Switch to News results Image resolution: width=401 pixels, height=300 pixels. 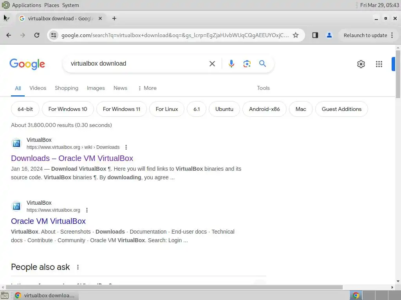(x=121, y=88)
